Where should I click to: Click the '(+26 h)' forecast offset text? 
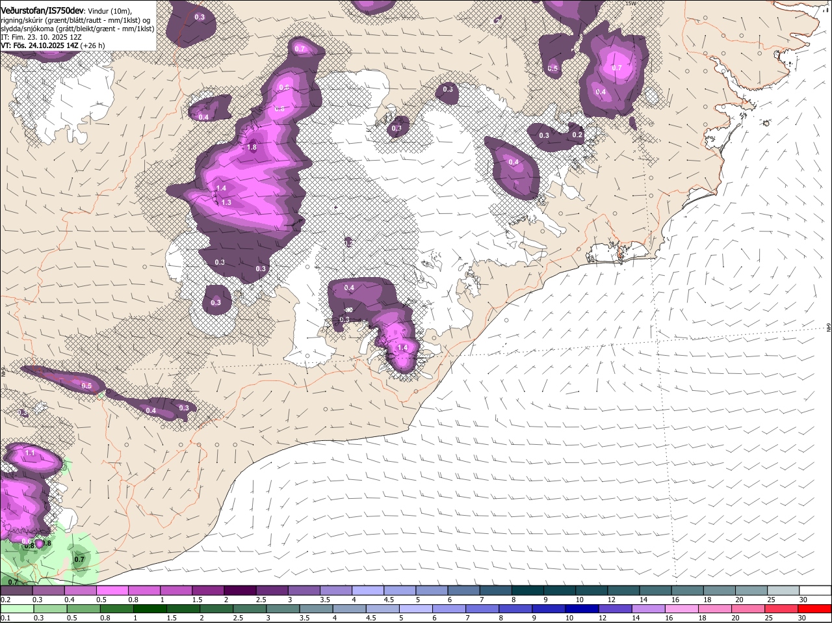[93, 46]
